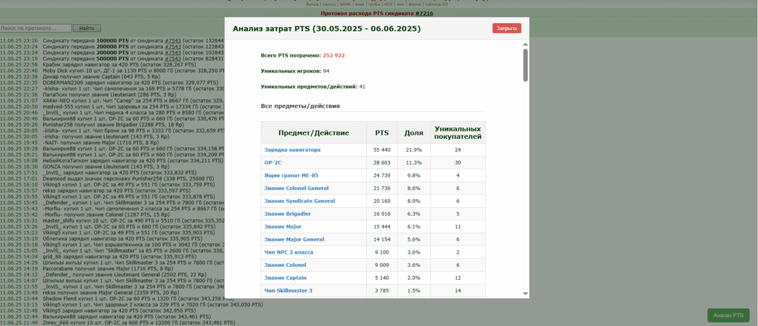Click the Предмет/Действие column header

click(x=314, y=133)
